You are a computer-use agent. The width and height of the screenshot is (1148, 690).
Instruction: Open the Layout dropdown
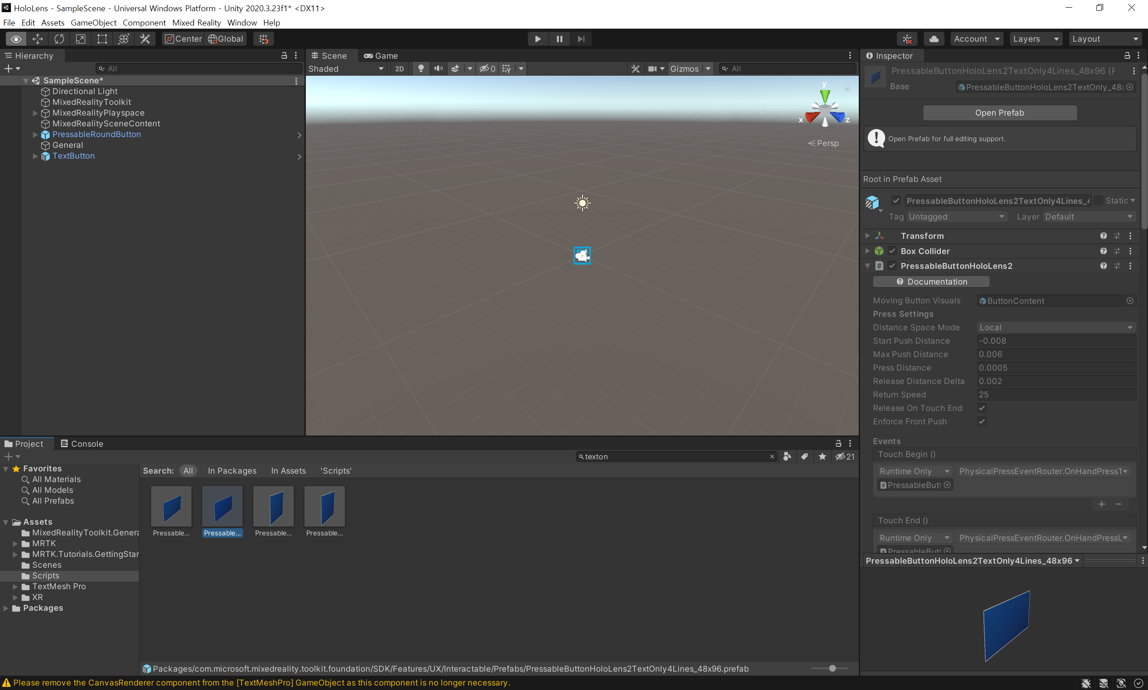click(1105, 39)
